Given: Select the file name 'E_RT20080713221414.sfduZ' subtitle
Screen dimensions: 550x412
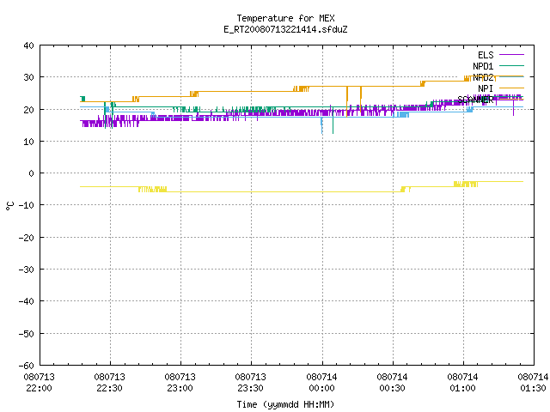Looking at the screenshot, I should point(285,29).
